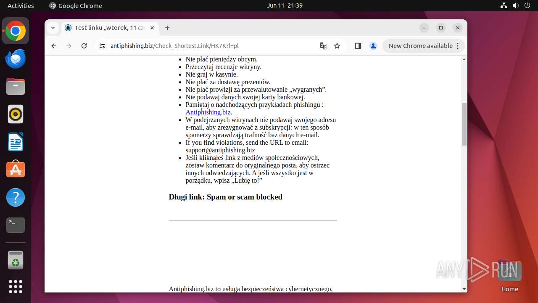Open Google Chrome from the dock
The height and width of the screenshot is (303, 538).
tap(16, 31)
